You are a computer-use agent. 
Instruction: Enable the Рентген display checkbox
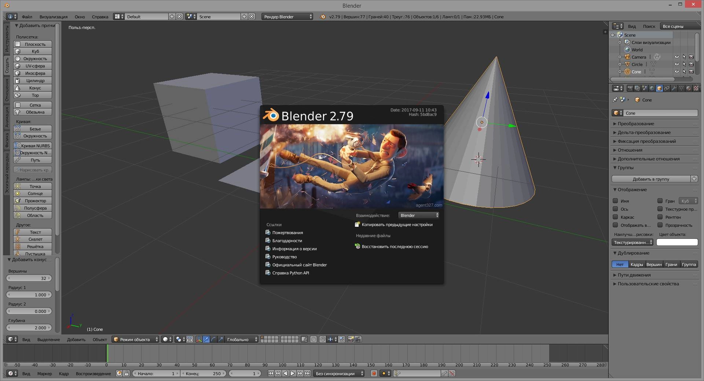click(660, 217)
